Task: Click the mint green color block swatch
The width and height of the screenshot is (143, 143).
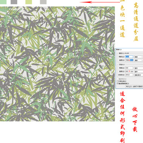Action: (x=3, y=2)
